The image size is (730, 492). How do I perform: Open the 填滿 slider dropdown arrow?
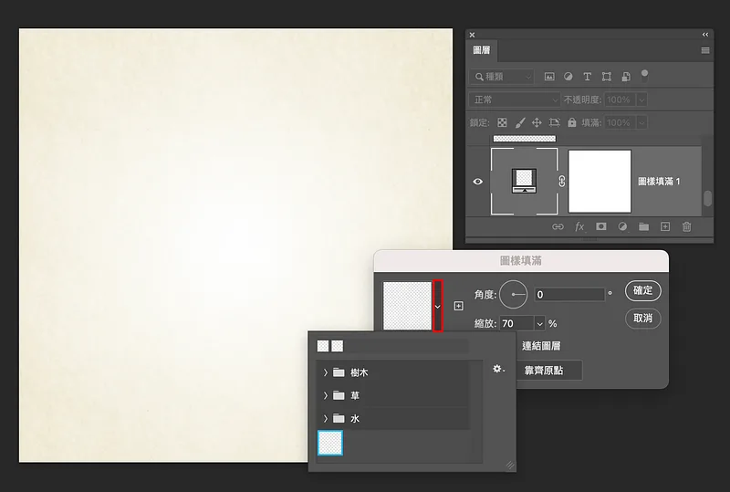641,122
